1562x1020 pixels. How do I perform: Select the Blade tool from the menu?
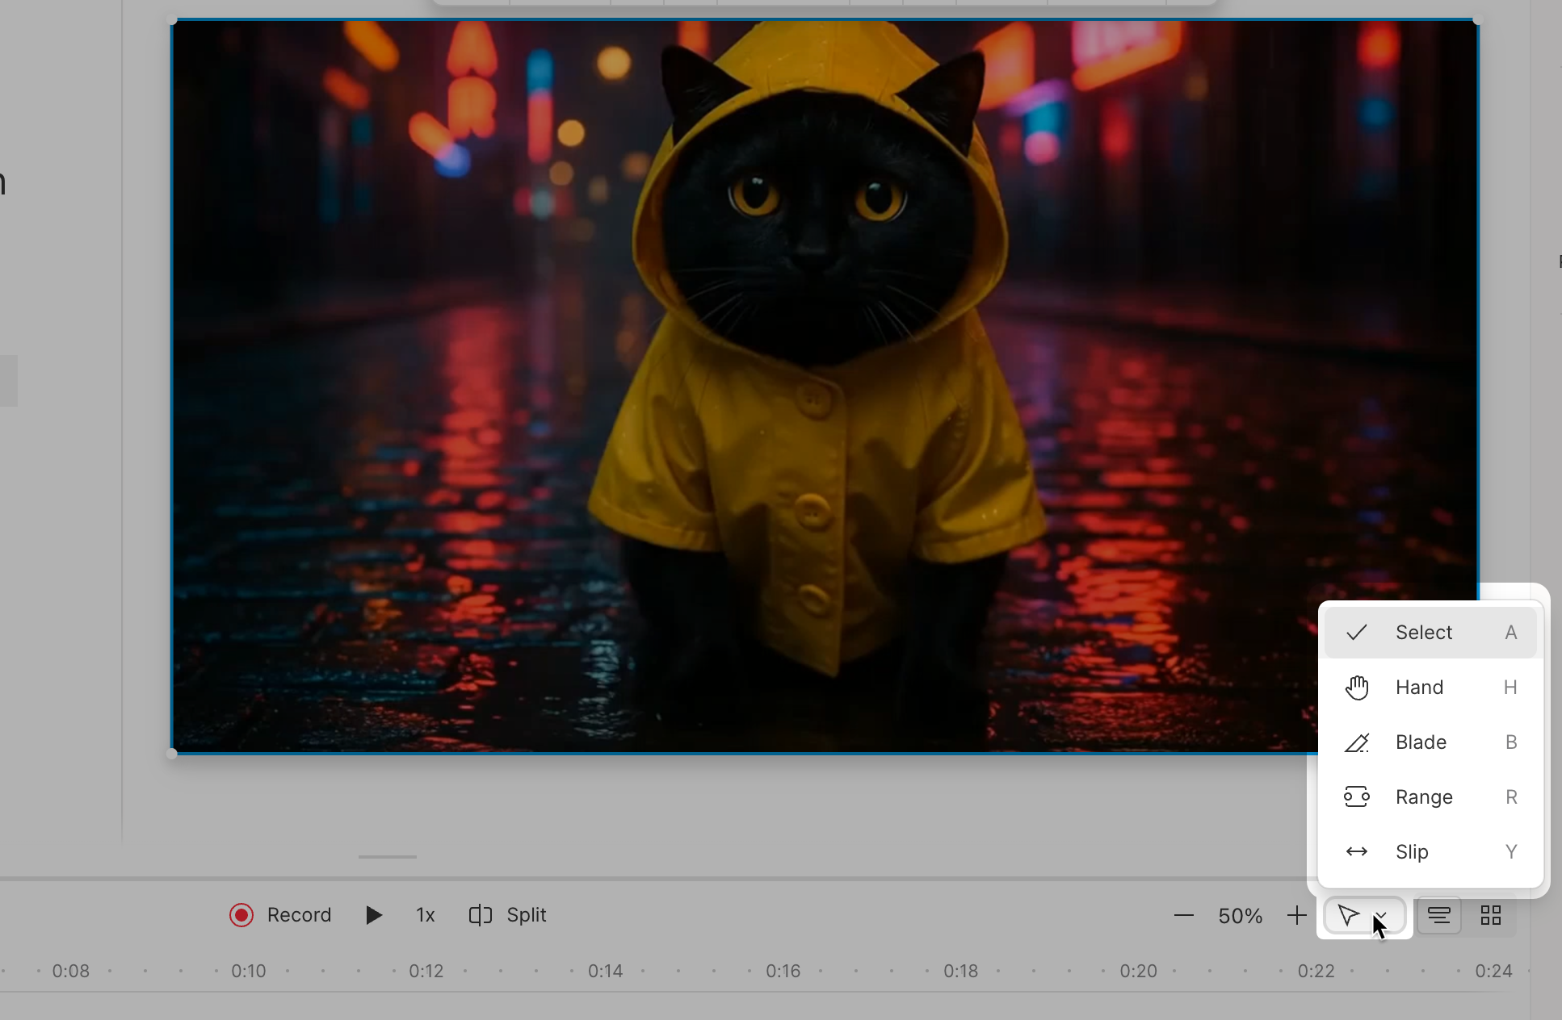coord(1420,742)
